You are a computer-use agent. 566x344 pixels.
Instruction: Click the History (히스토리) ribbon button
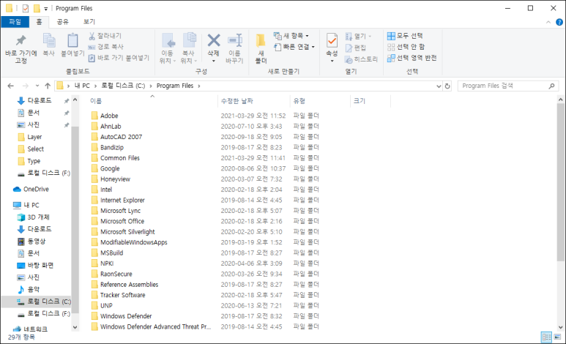click(x=361, y=59)
